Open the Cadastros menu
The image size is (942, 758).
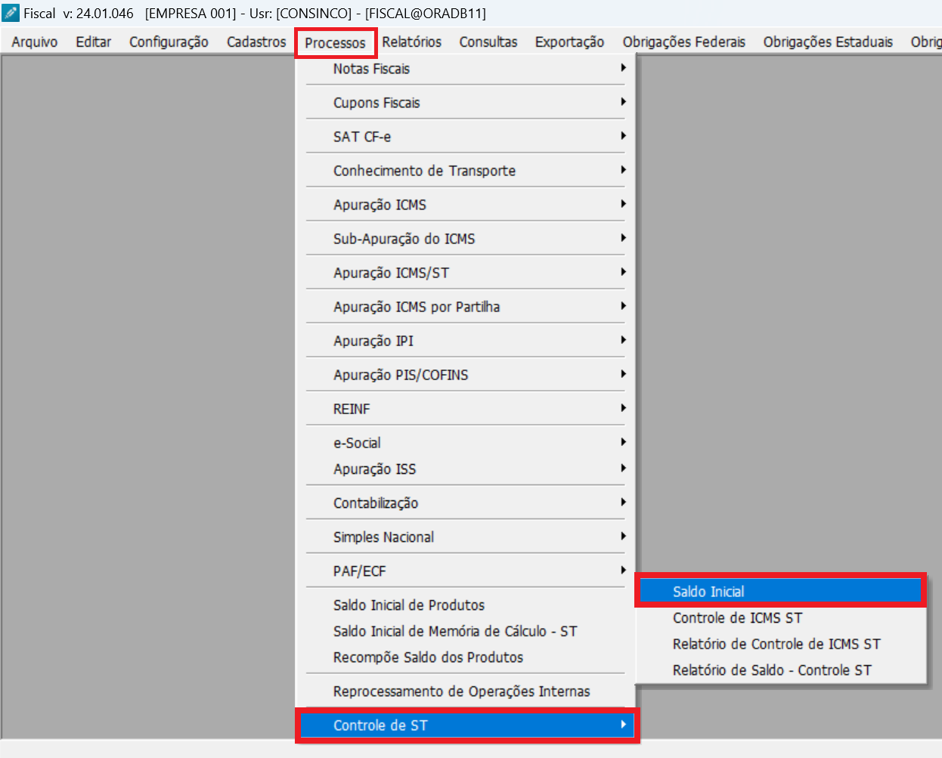(256, 42)
